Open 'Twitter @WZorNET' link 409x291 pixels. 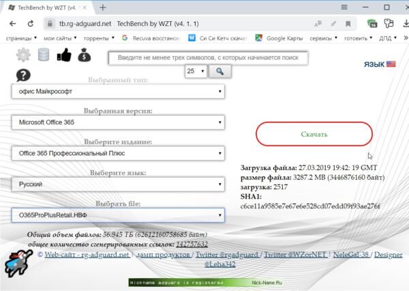[x=296, y=254]
